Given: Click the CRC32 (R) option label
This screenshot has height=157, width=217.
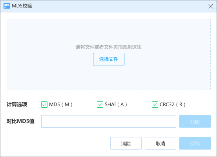Looking at the screenshot, I should point(173,105).
